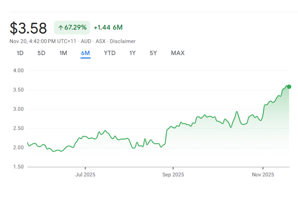Click the $3.58 current price
The height and width of the screenshot is (198, 298).
point(28,28)
